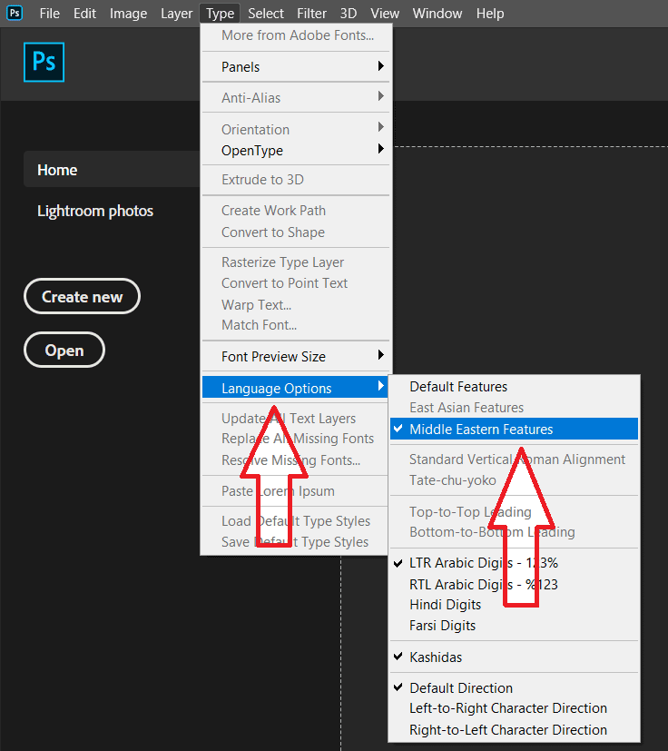Open the Filter menu
Screen dimensions: 668x751
[311, 14]
